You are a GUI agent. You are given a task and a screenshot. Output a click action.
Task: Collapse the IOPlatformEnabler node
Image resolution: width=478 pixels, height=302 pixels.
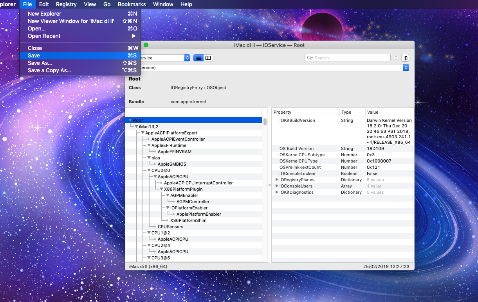coord(168,208)
